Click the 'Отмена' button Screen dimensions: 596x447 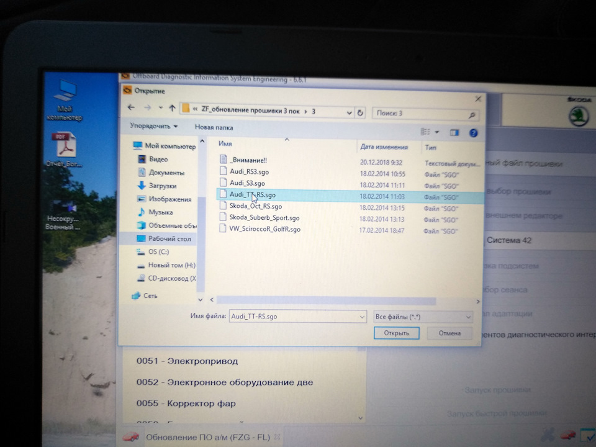tap(449, 333)
